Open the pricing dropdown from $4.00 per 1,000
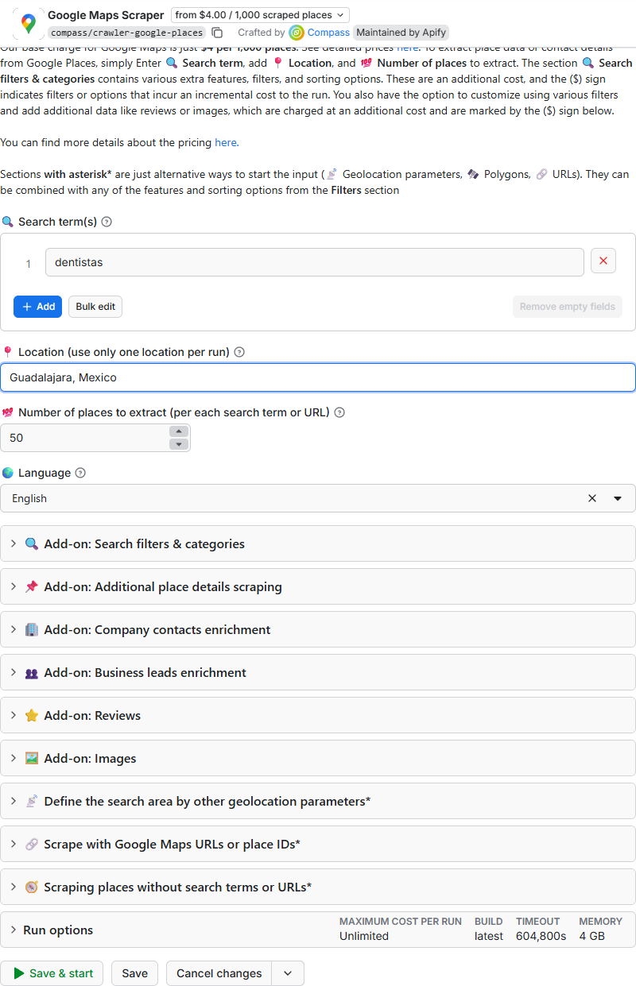 coord(260,15)
